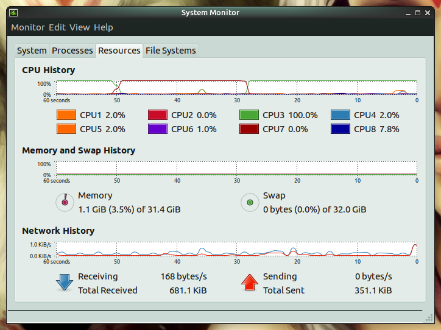Open the CPU2 red color swatch
This screenshot has height=330, width=441.
tap(158, 115)
